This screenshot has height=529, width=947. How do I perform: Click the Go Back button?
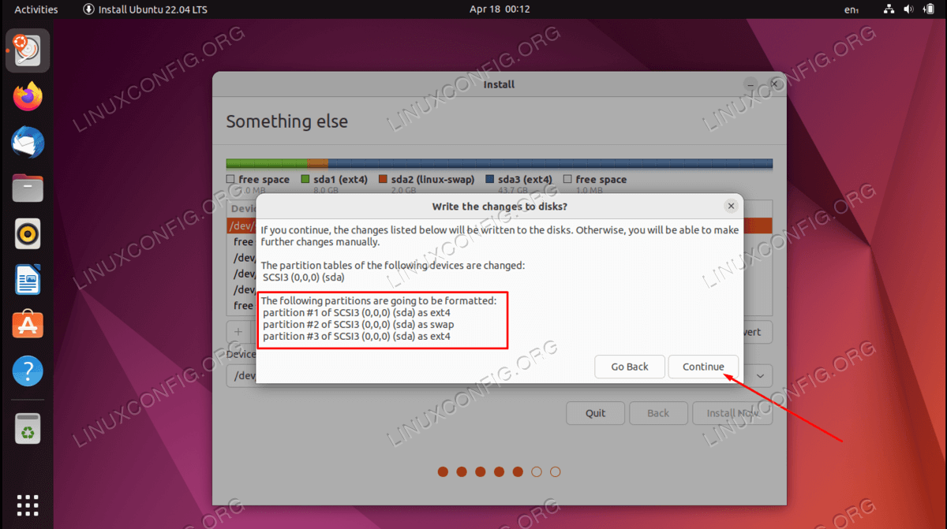pyautogui.click(x=630, y=367)
